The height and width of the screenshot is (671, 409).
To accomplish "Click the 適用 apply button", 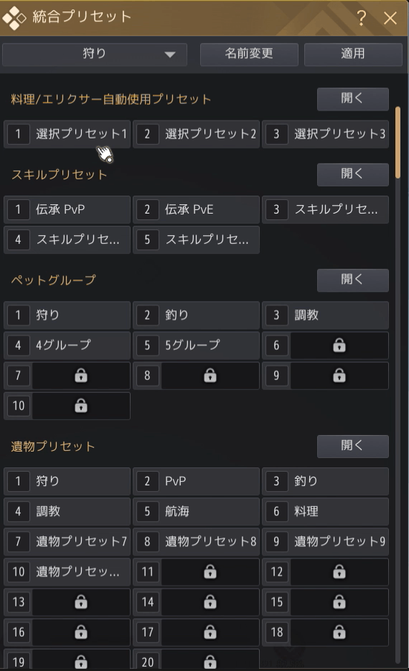I will [x=353, y=54].
